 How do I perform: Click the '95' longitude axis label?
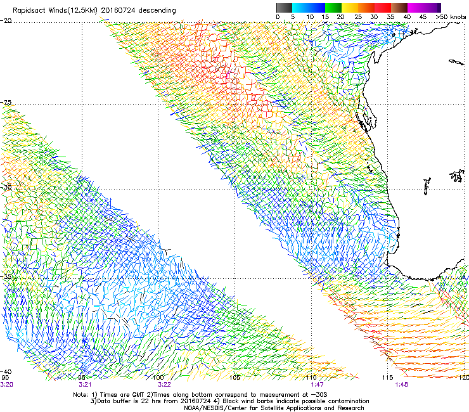(x=82, y=378)
